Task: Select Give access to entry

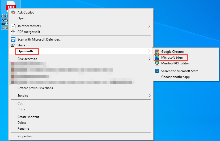Action: point(81,59)
